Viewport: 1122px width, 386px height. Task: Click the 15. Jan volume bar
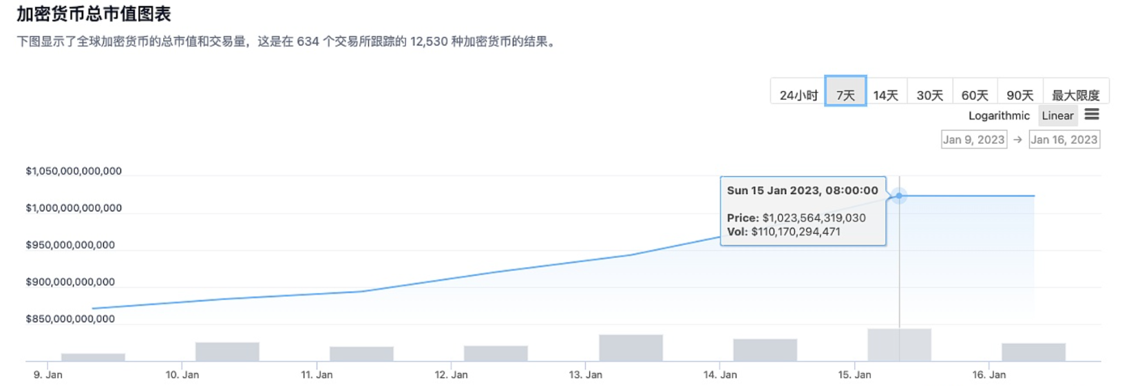899,345
